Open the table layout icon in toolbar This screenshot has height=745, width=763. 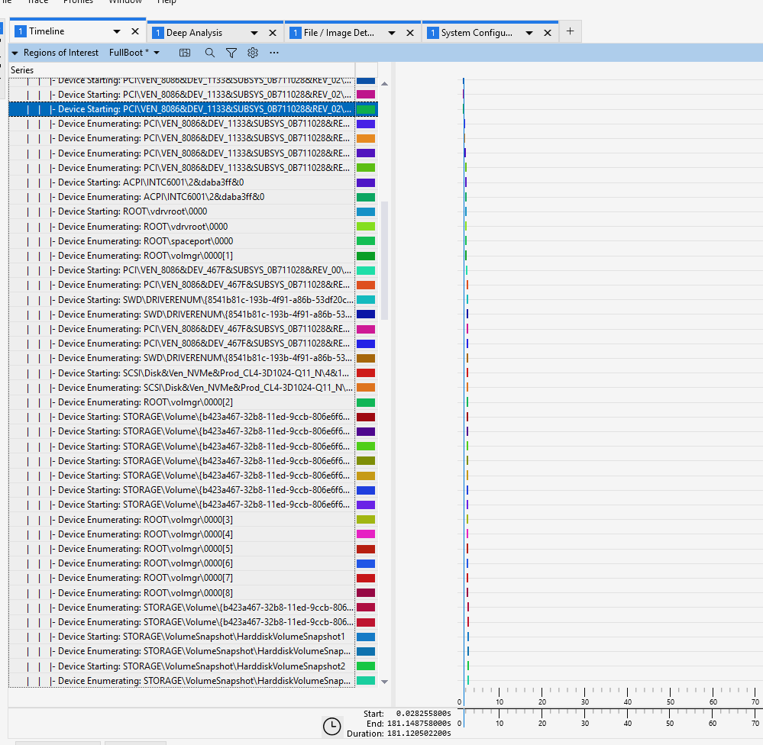click(184, 53)
